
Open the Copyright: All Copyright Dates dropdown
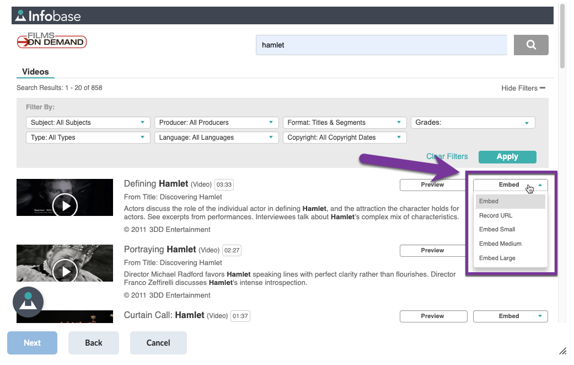[344, 137]
